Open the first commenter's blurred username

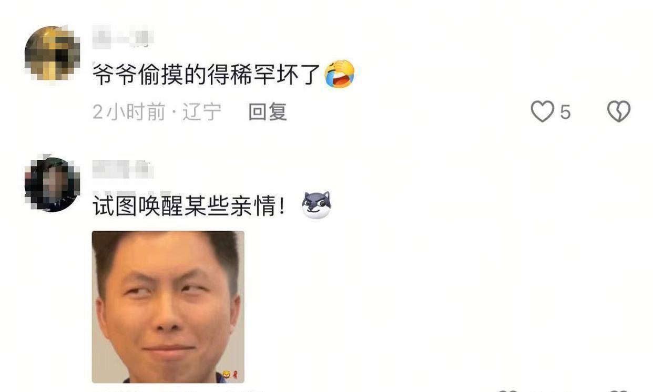click(123, 38)
